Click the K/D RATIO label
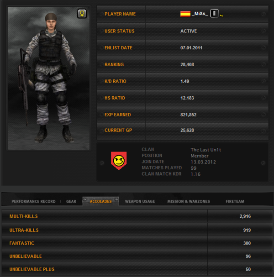Image resolution: width=274 pixels, height=277 pixels. pos(116,81)
